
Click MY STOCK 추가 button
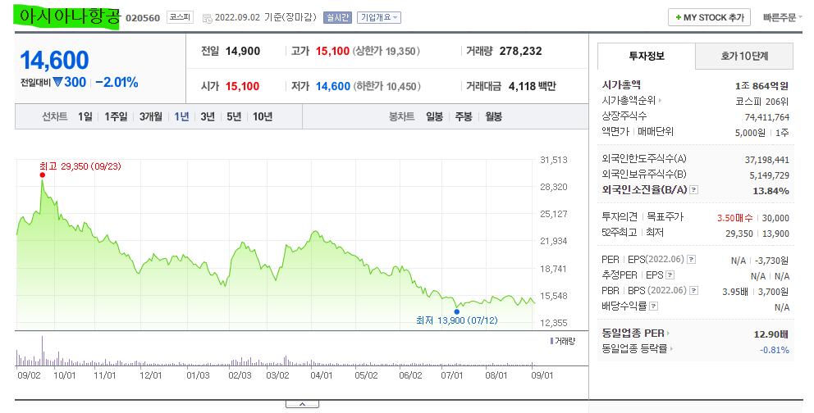(x=710, y=18)
